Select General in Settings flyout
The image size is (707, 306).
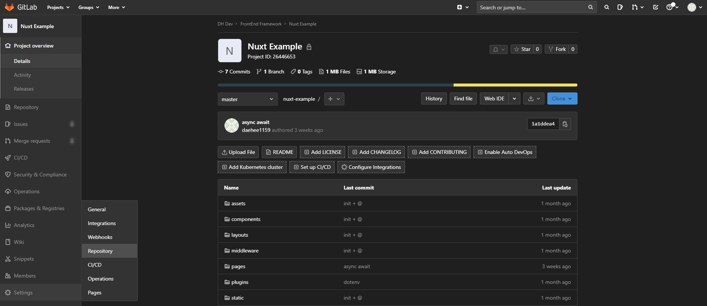pos(109,209)
